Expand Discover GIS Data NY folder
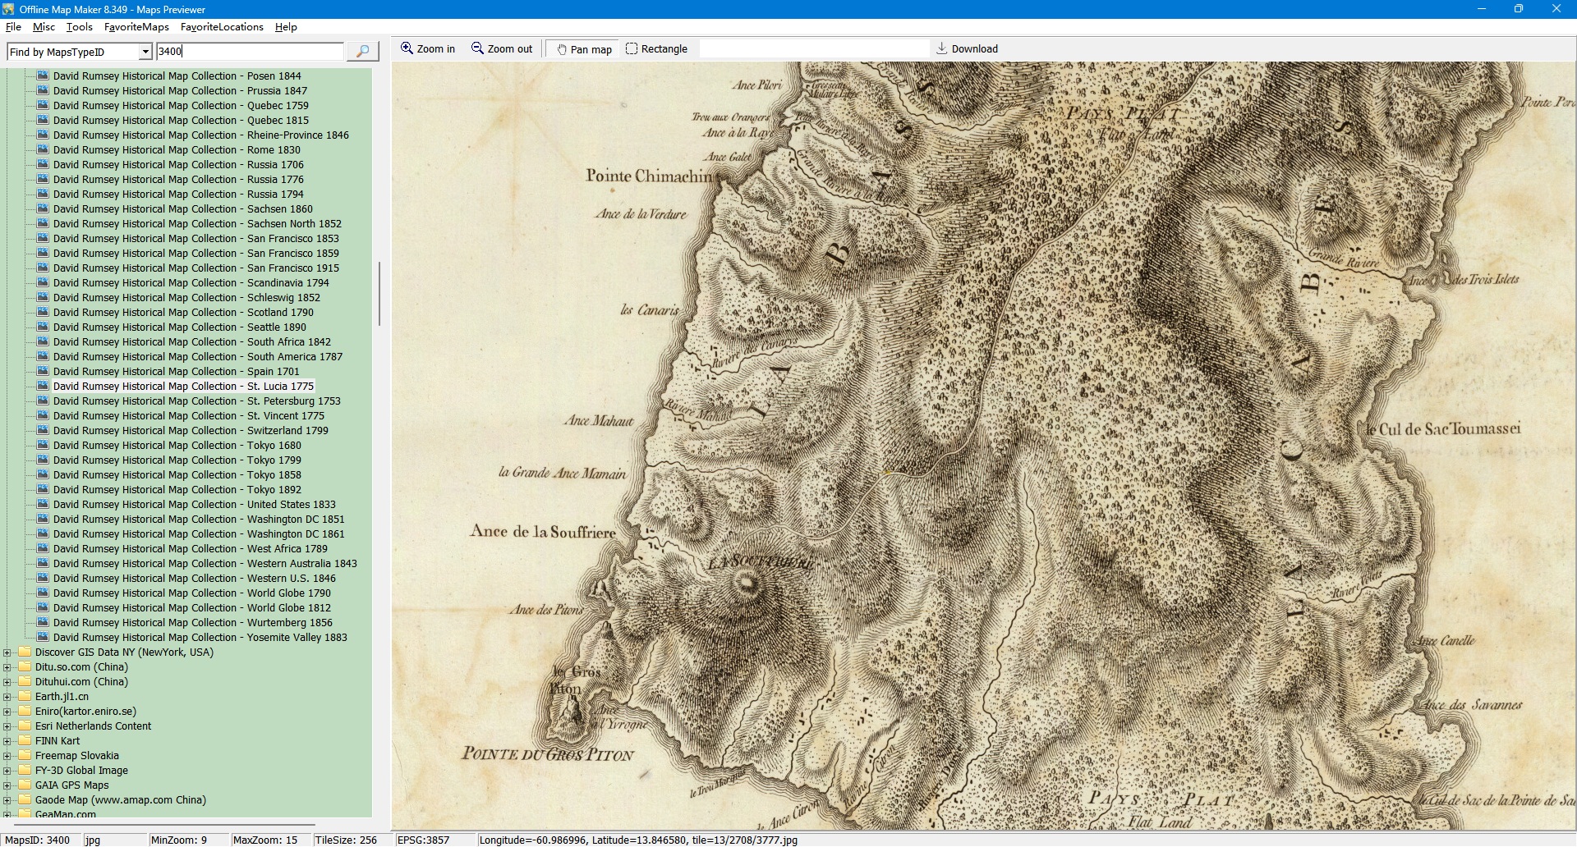 7,652
